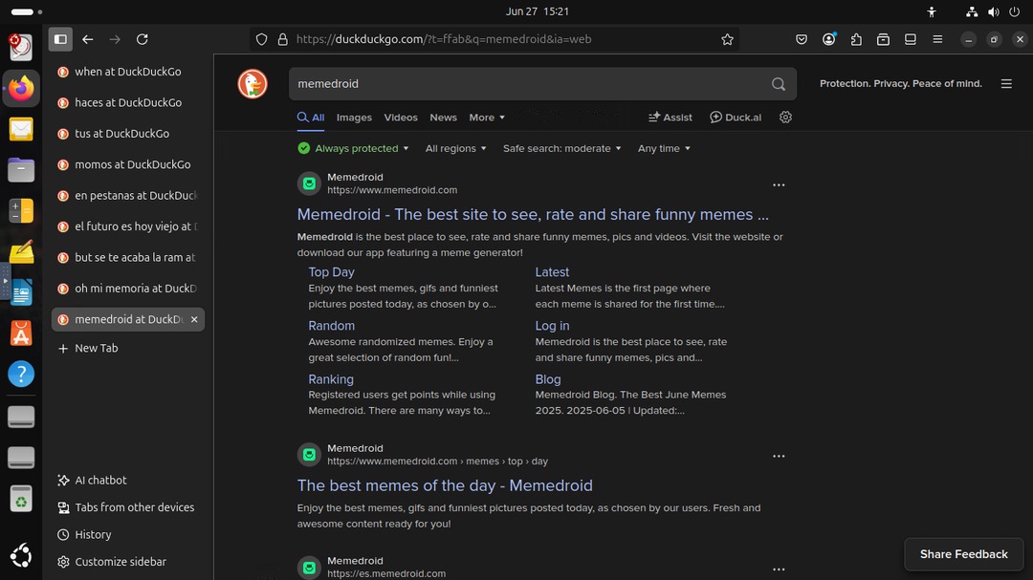Open the Random sitelink
Screen dimensions: 1033x580
tap(331, 325)
